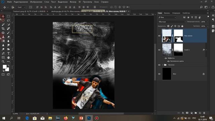This screenshot has width=215, height=121.
Task: Open the layer filter kind dropdown
Action: [x=167, y=17]
